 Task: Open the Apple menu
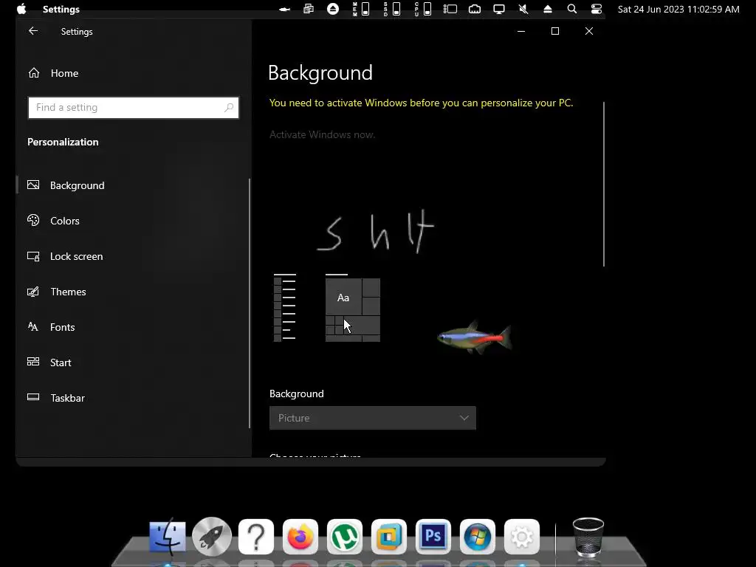(21, 9)
